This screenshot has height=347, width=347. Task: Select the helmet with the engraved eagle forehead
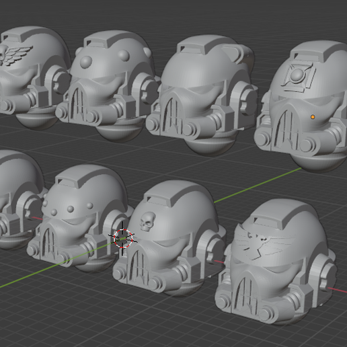[276, 262]
